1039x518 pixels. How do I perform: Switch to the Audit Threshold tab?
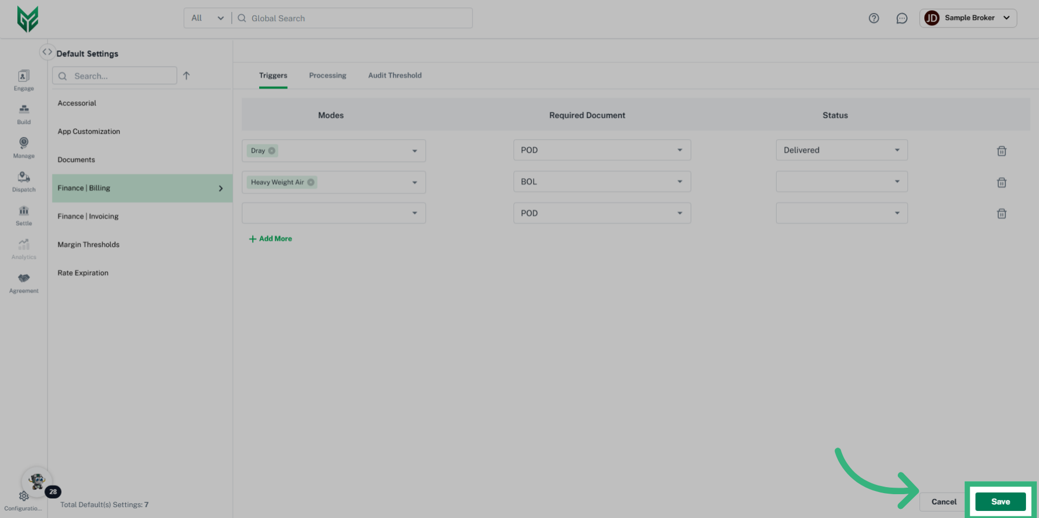(x=394, y=75)
